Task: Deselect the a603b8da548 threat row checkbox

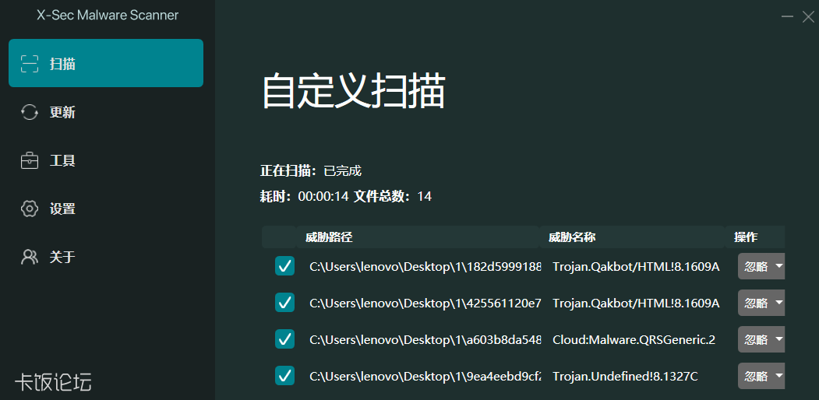Action: (284, 339)
